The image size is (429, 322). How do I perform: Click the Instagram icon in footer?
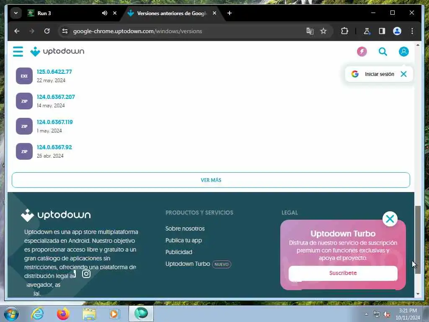coord(86,274)
